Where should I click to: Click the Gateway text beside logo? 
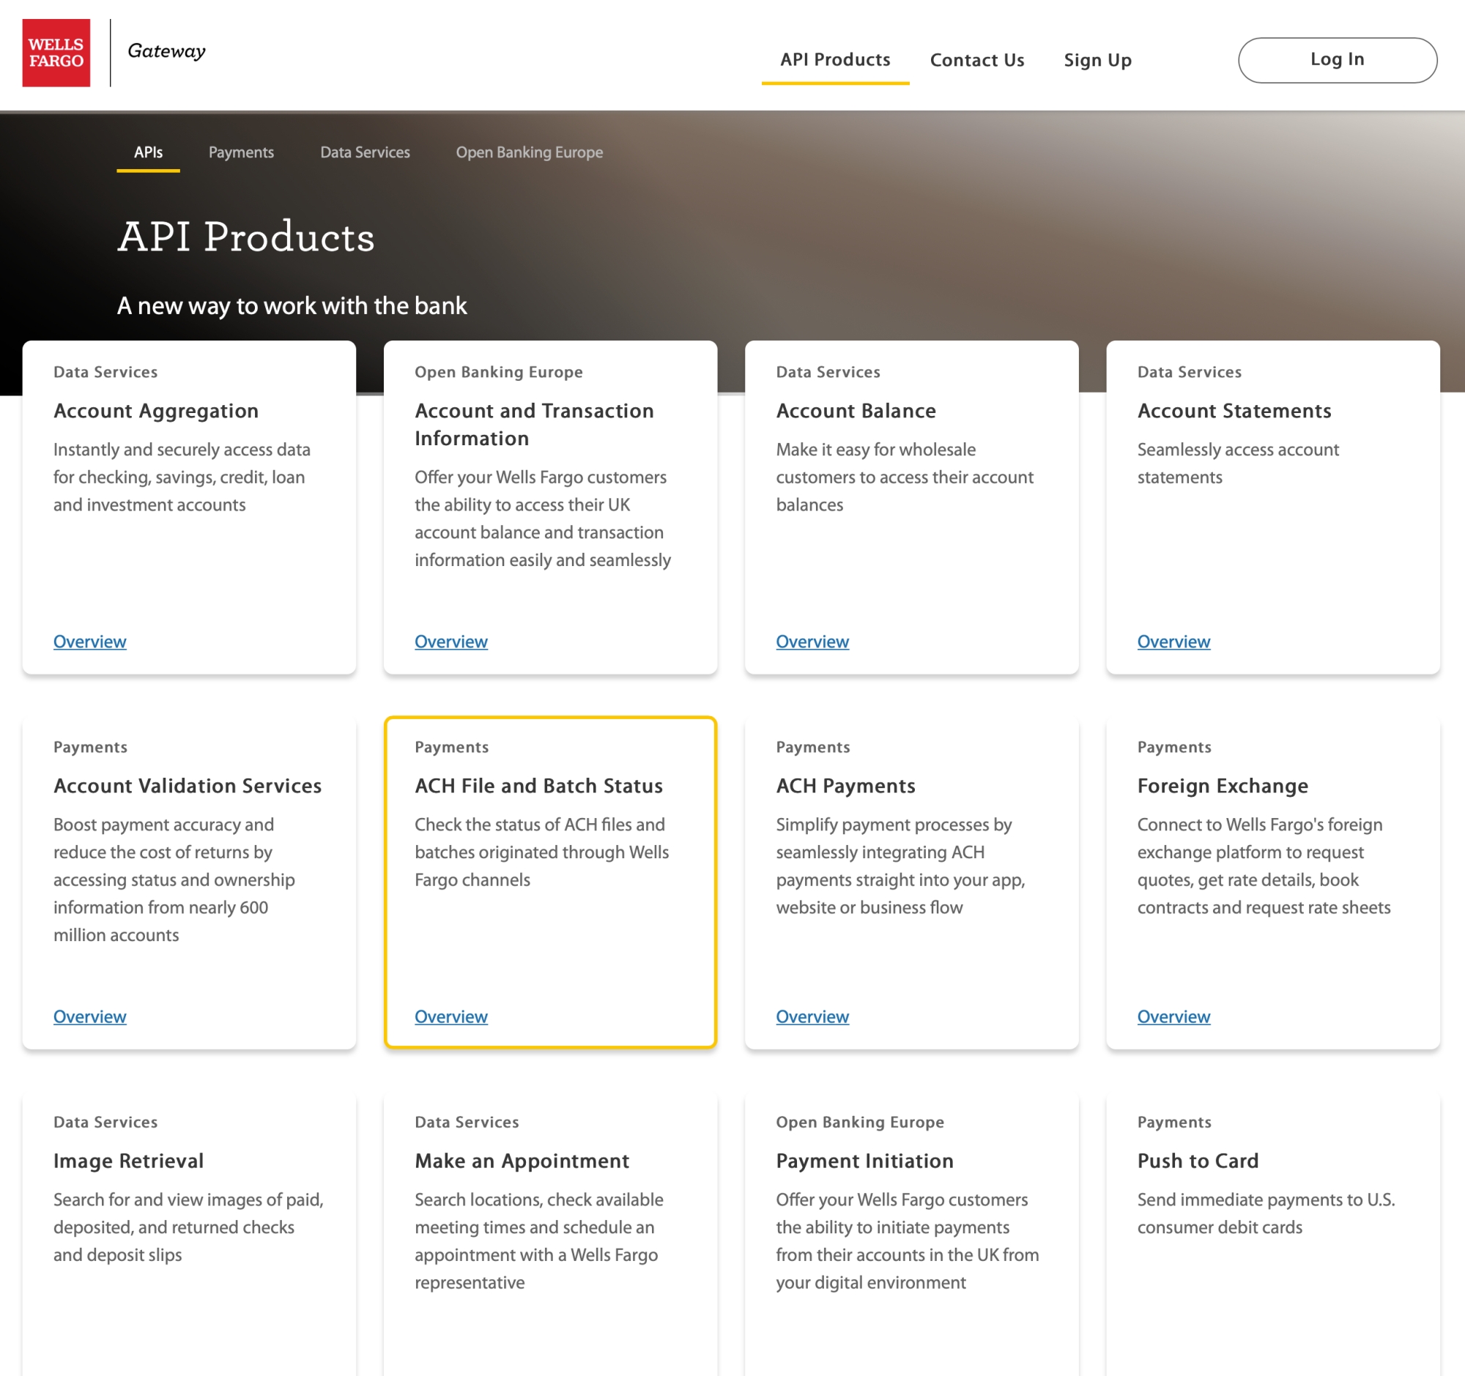tap(166, 51)
